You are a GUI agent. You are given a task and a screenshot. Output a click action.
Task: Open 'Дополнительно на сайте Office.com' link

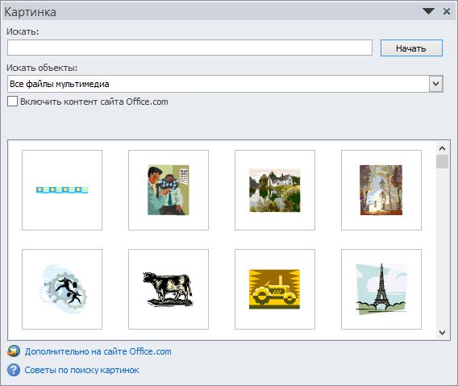[98, 351]
